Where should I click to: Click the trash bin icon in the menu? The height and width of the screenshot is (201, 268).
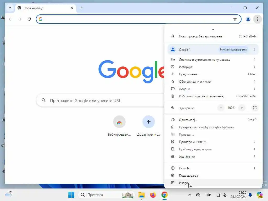173,96
